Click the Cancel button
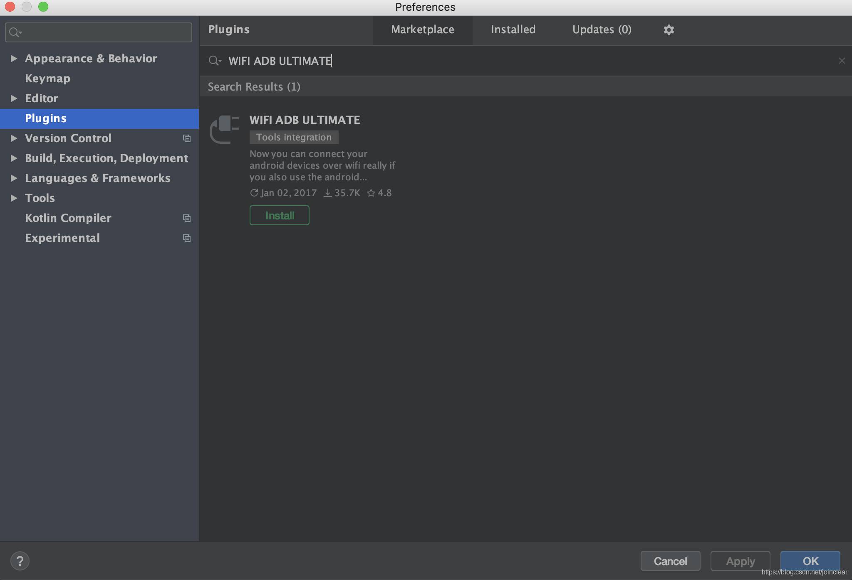Screen dimensions: 852x580 point(670,561)
